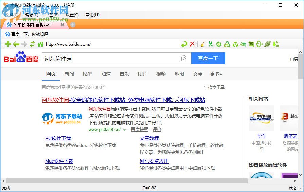Click the vertical scrollbar down arrow

301,175
